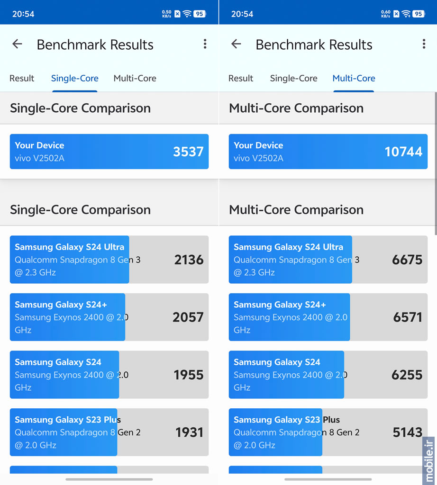Tap back arrow on left Benchmark Results screen
The image size is (437, 485).
tap(18, 44)
